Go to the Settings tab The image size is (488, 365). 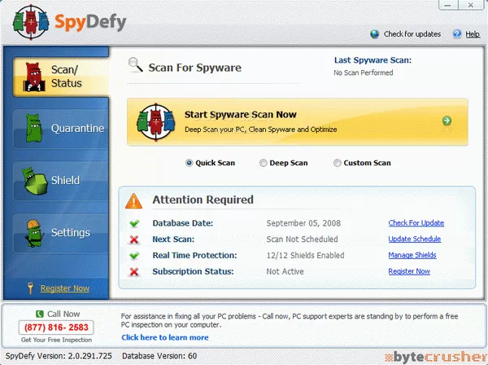60,233
